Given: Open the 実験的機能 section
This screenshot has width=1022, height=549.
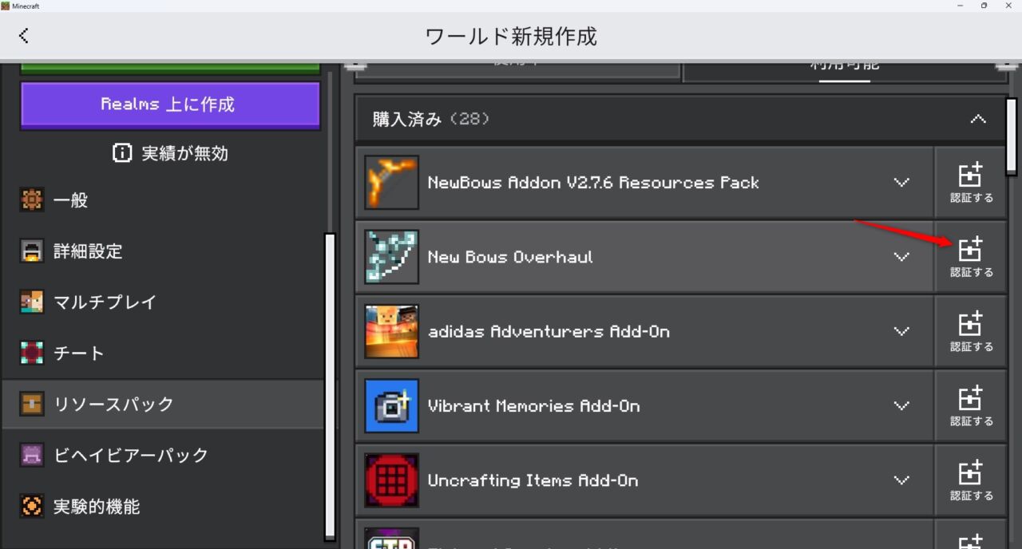Looking at the screenshot, I should click(x=163, y=507).
